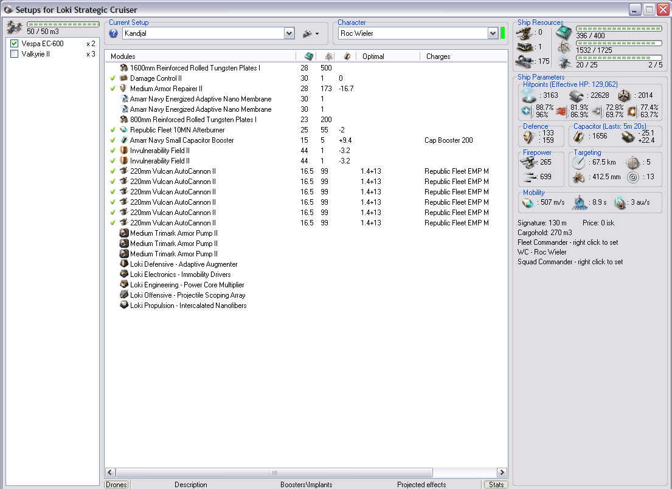Toggle Medium Armor Repairer II active checkmark
The width and height of the screenshot is (672, 489).
coord(113,89)
